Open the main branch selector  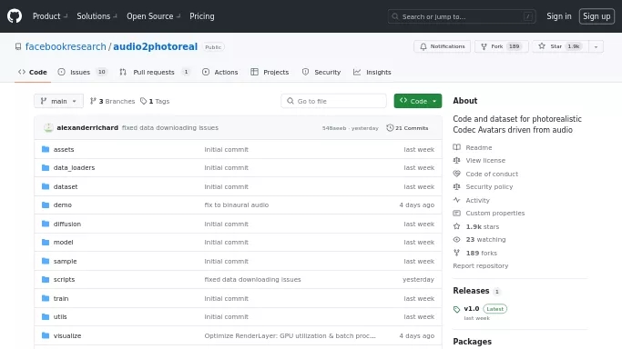58,101
